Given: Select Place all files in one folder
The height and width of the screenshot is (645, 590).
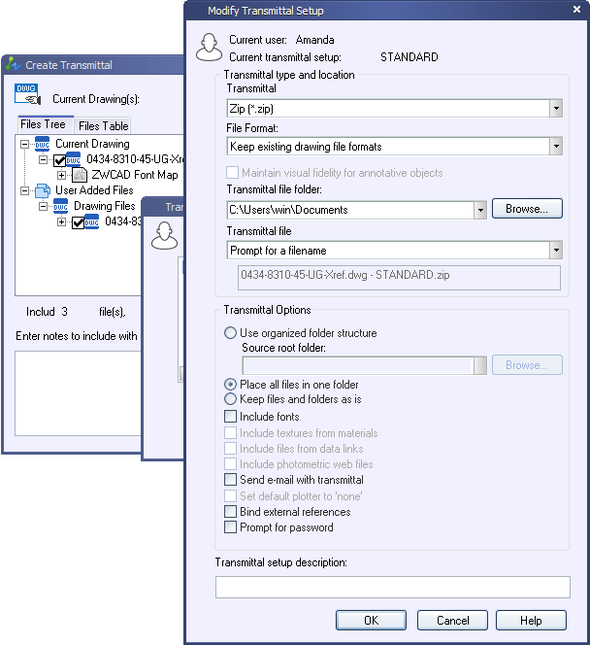Looking at the screenshot, I should tap(230, 385).
